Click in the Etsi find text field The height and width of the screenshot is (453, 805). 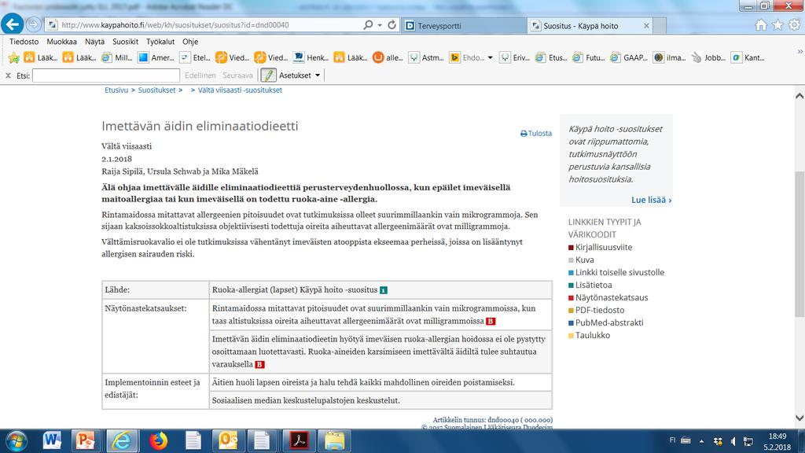point(106,75)
